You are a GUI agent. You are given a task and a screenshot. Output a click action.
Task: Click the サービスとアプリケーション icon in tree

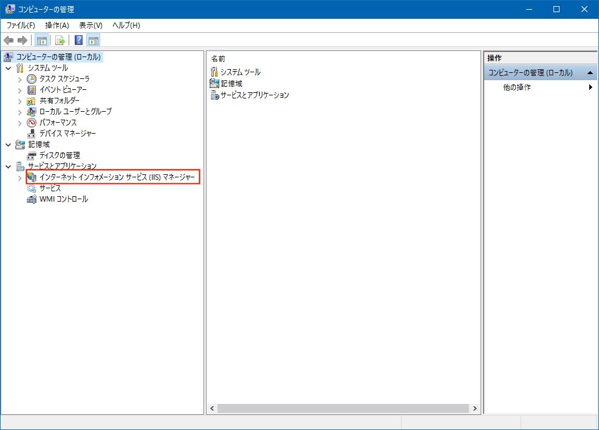click(20, 166)
